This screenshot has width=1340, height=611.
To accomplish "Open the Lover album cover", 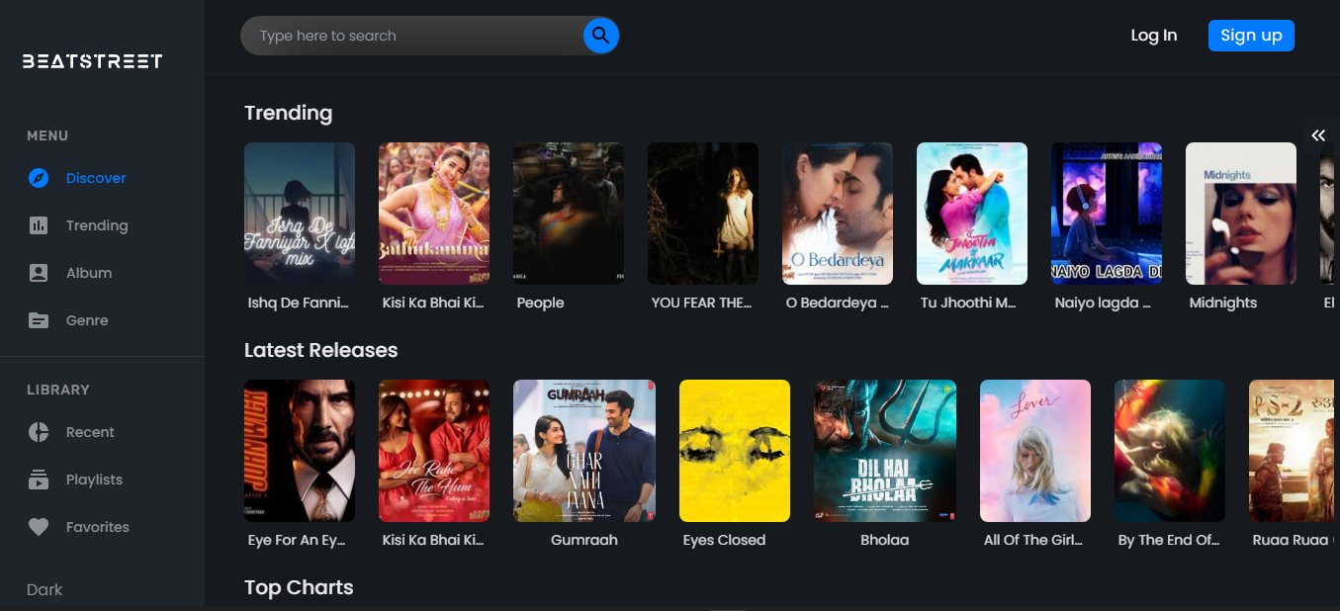I will (x=1035, y=451).
